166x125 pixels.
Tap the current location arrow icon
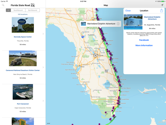[162, 5]
